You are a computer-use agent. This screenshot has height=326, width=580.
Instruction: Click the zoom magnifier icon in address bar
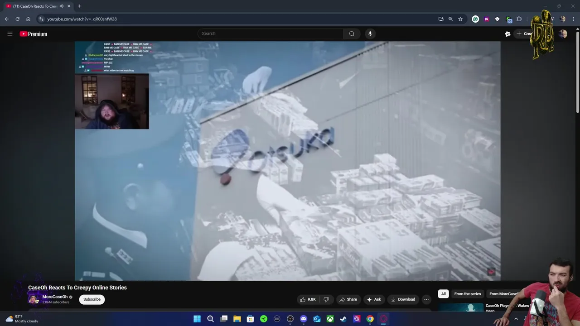click(450, 19)
